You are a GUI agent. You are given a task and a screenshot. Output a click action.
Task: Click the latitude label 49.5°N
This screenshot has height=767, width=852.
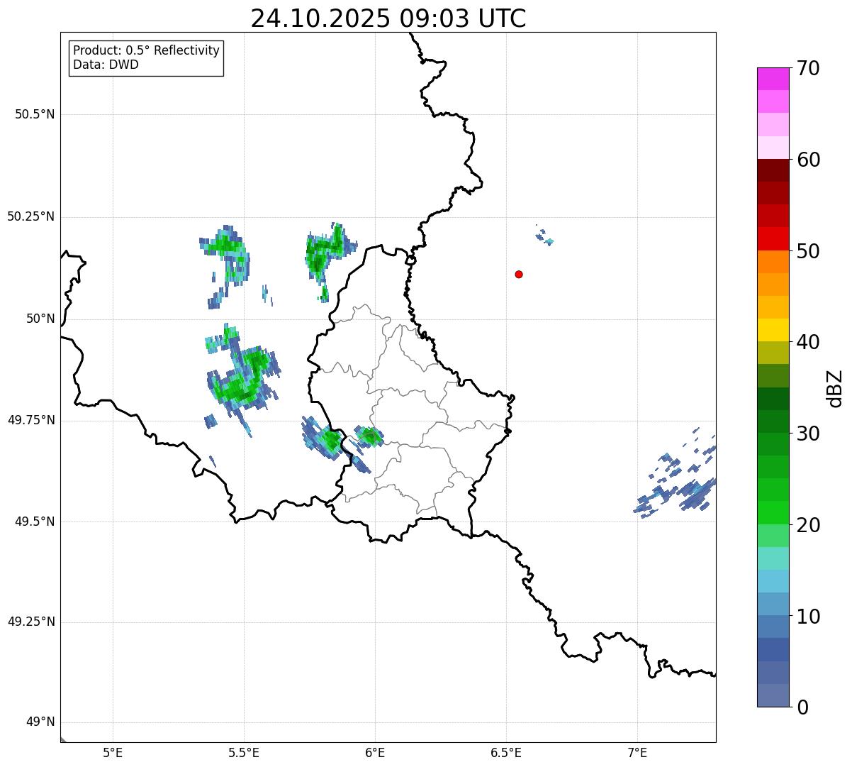(35, 522)
